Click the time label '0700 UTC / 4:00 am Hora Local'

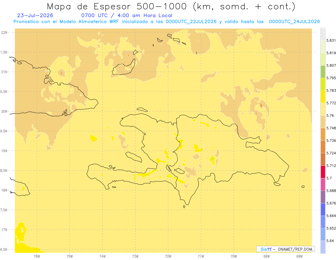[x=127, y=15]
